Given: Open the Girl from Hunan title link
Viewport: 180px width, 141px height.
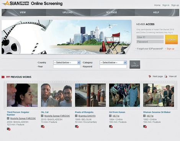Looking at the screenshot, I should (x=117, y=112).
